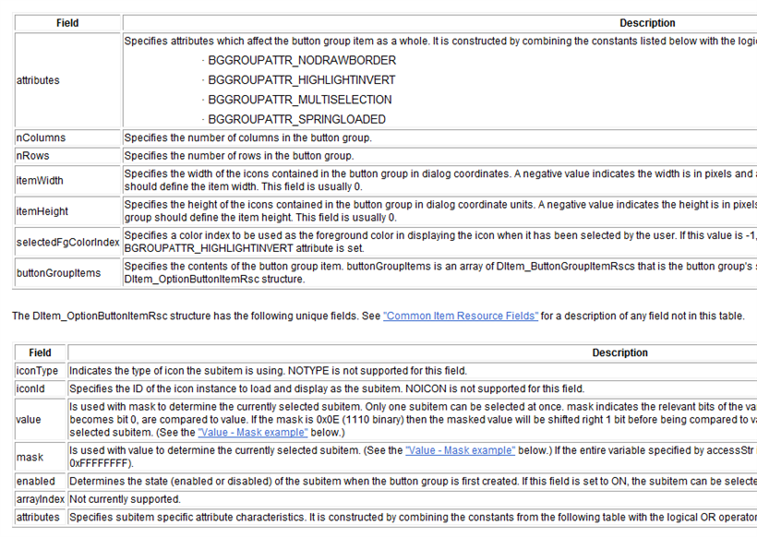Select the iconType field cell
This screenshot has height=537, width=757.
(x=40, y=371)
